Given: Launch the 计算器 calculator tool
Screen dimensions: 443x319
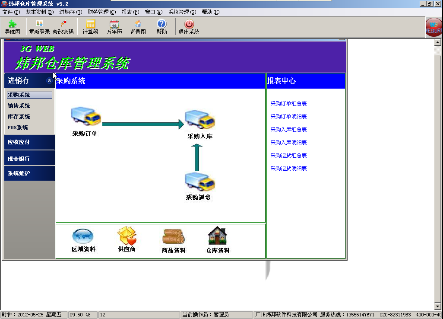Looking at the screenshot, I should click(x=90, y=27).
